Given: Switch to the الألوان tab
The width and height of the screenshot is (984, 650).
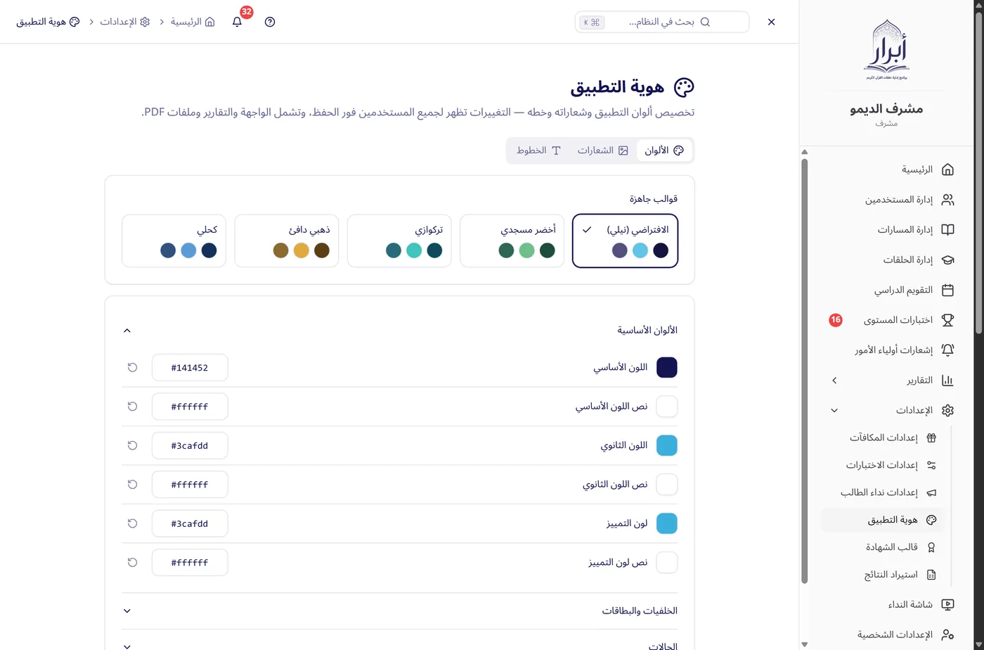Looking at the screenshot, I should [664, 151].
